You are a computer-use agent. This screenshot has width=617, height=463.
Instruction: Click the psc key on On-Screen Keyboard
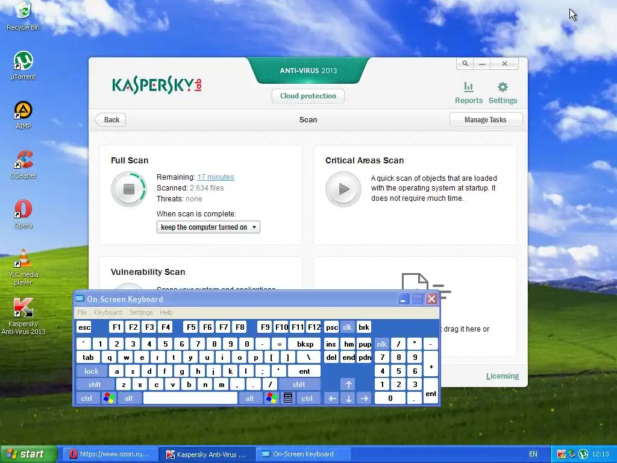point(332,327)
